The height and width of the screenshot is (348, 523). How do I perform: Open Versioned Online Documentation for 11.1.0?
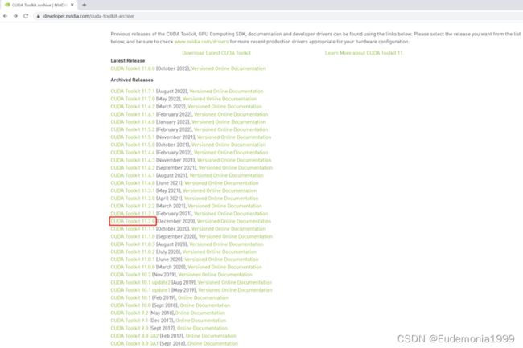click(236, 237)
